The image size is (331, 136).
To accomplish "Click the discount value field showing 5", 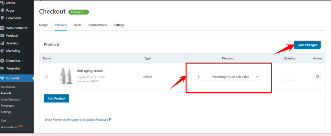I will (x=202, y=77).
